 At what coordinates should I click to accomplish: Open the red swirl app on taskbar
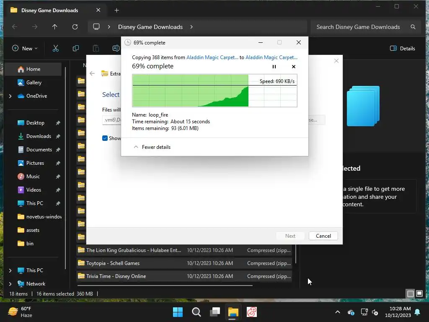[x=252, y=312]
